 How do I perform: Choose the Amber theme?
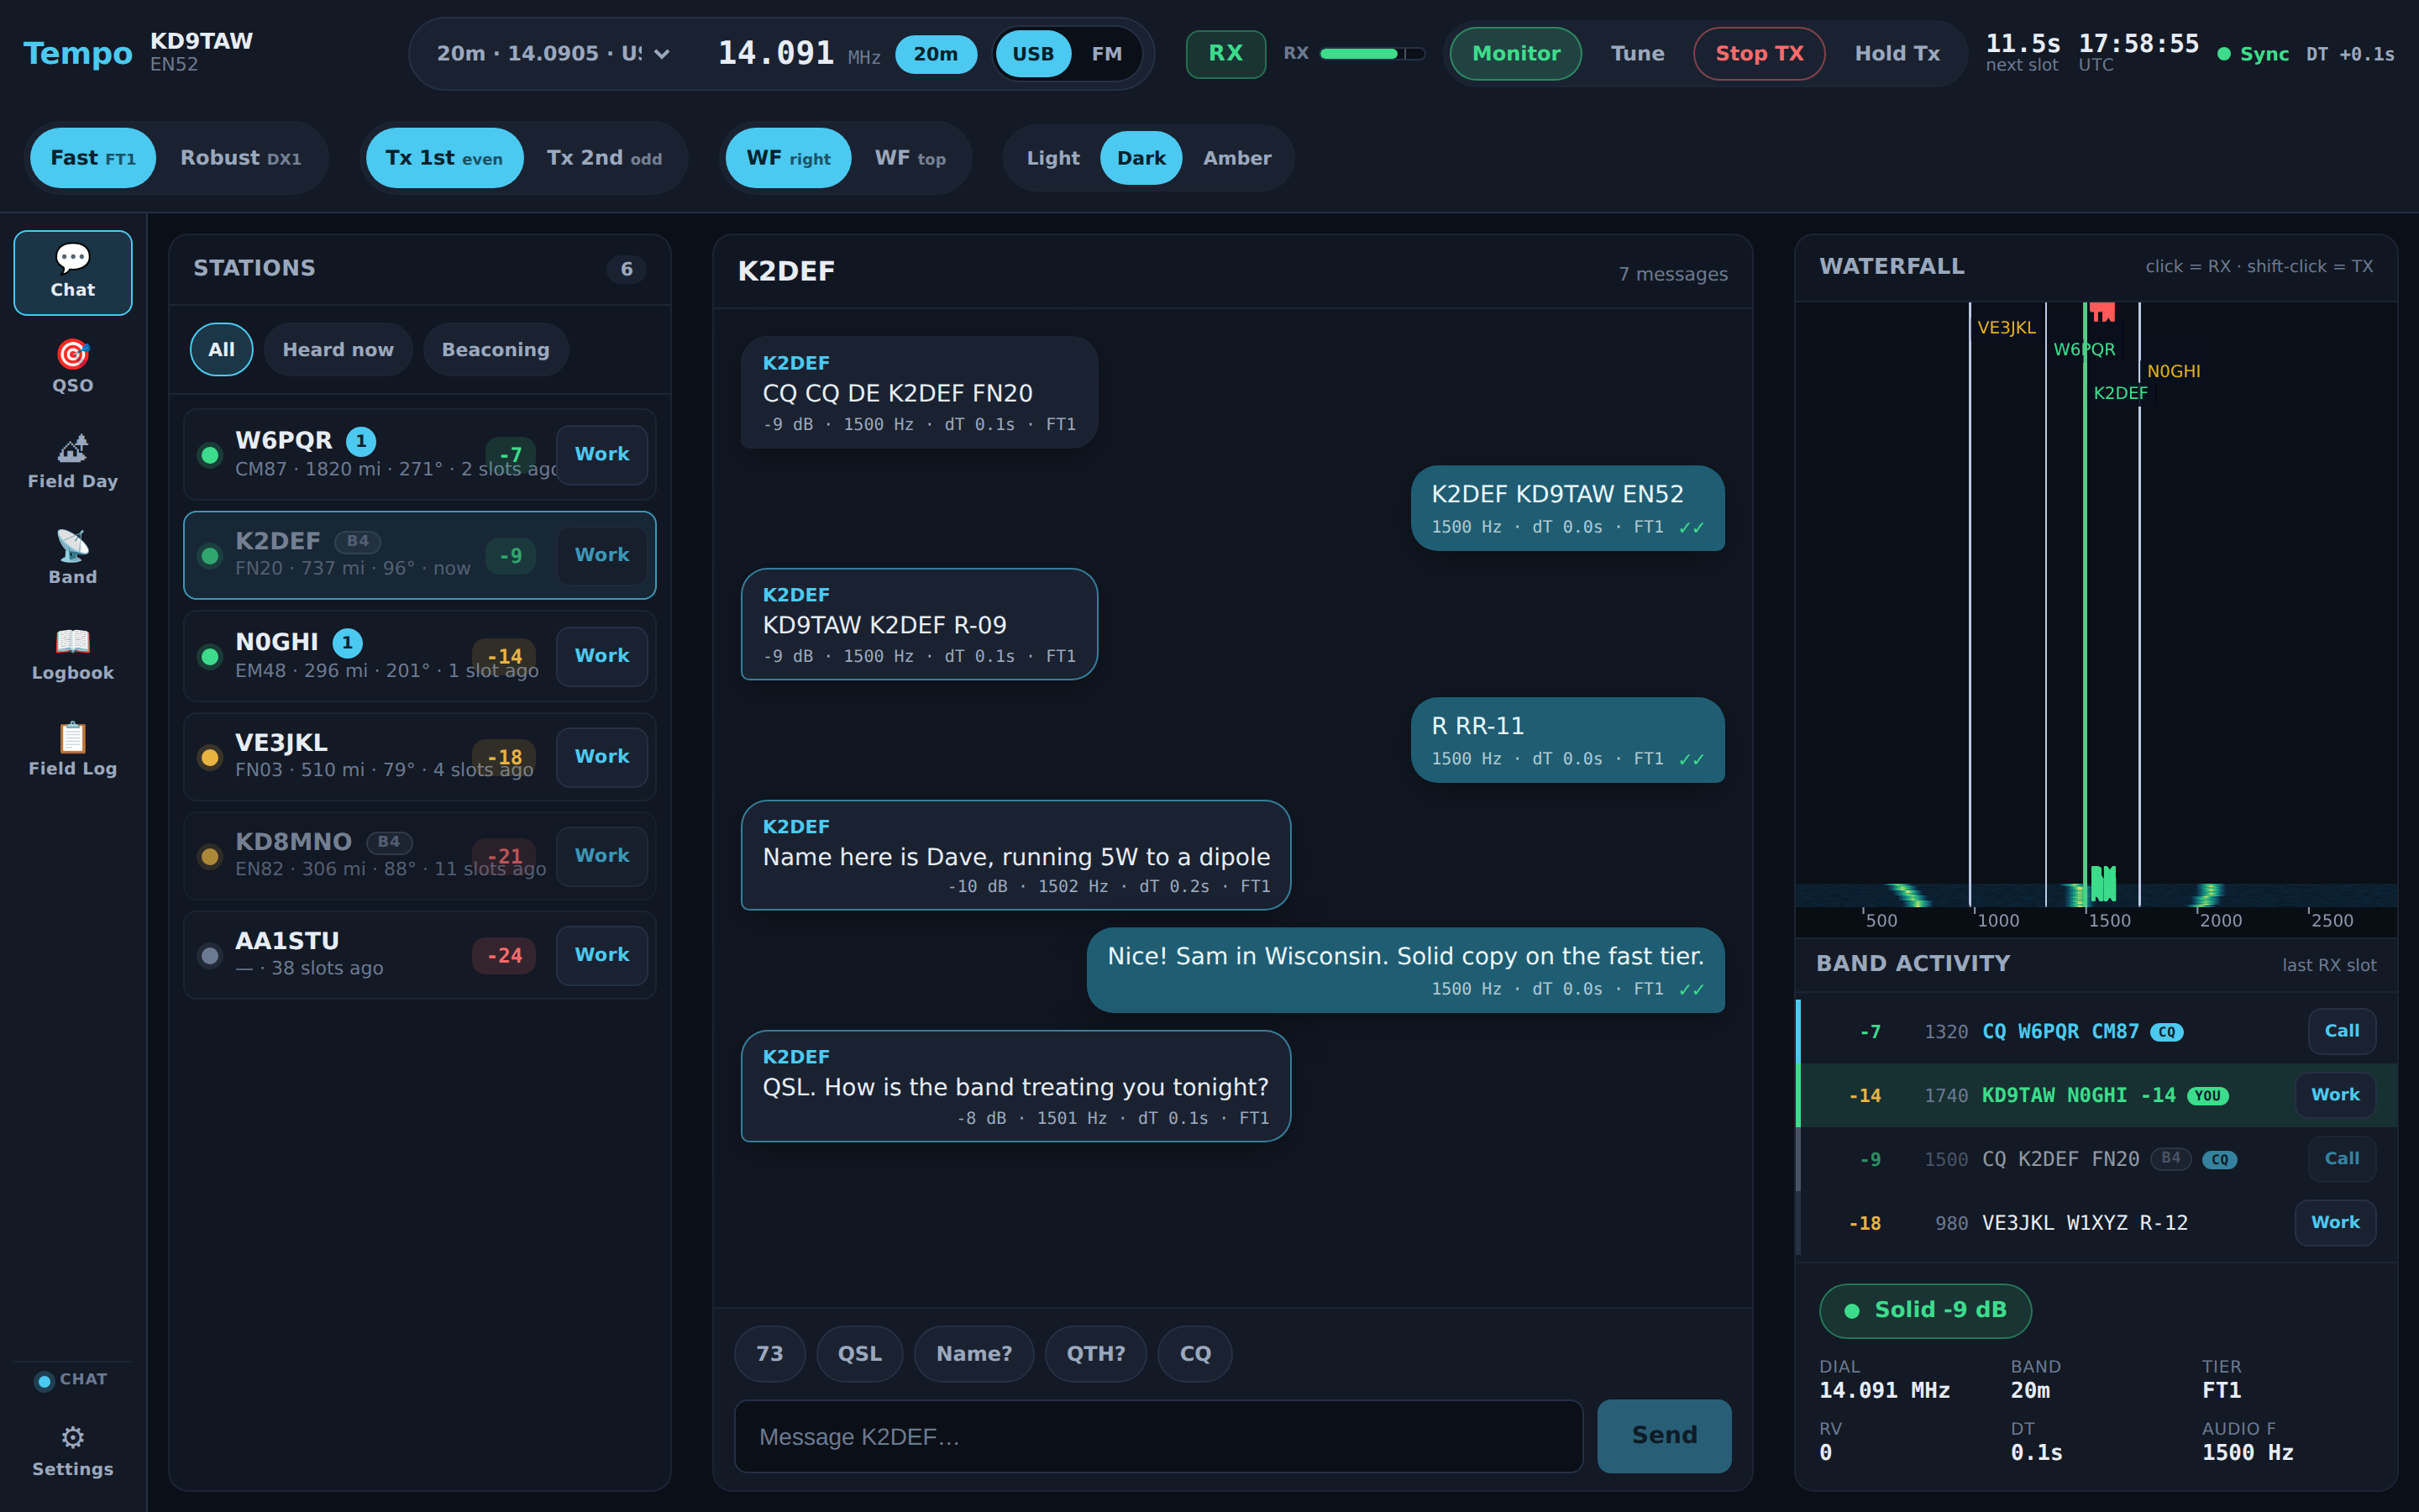coord(1237,158)
